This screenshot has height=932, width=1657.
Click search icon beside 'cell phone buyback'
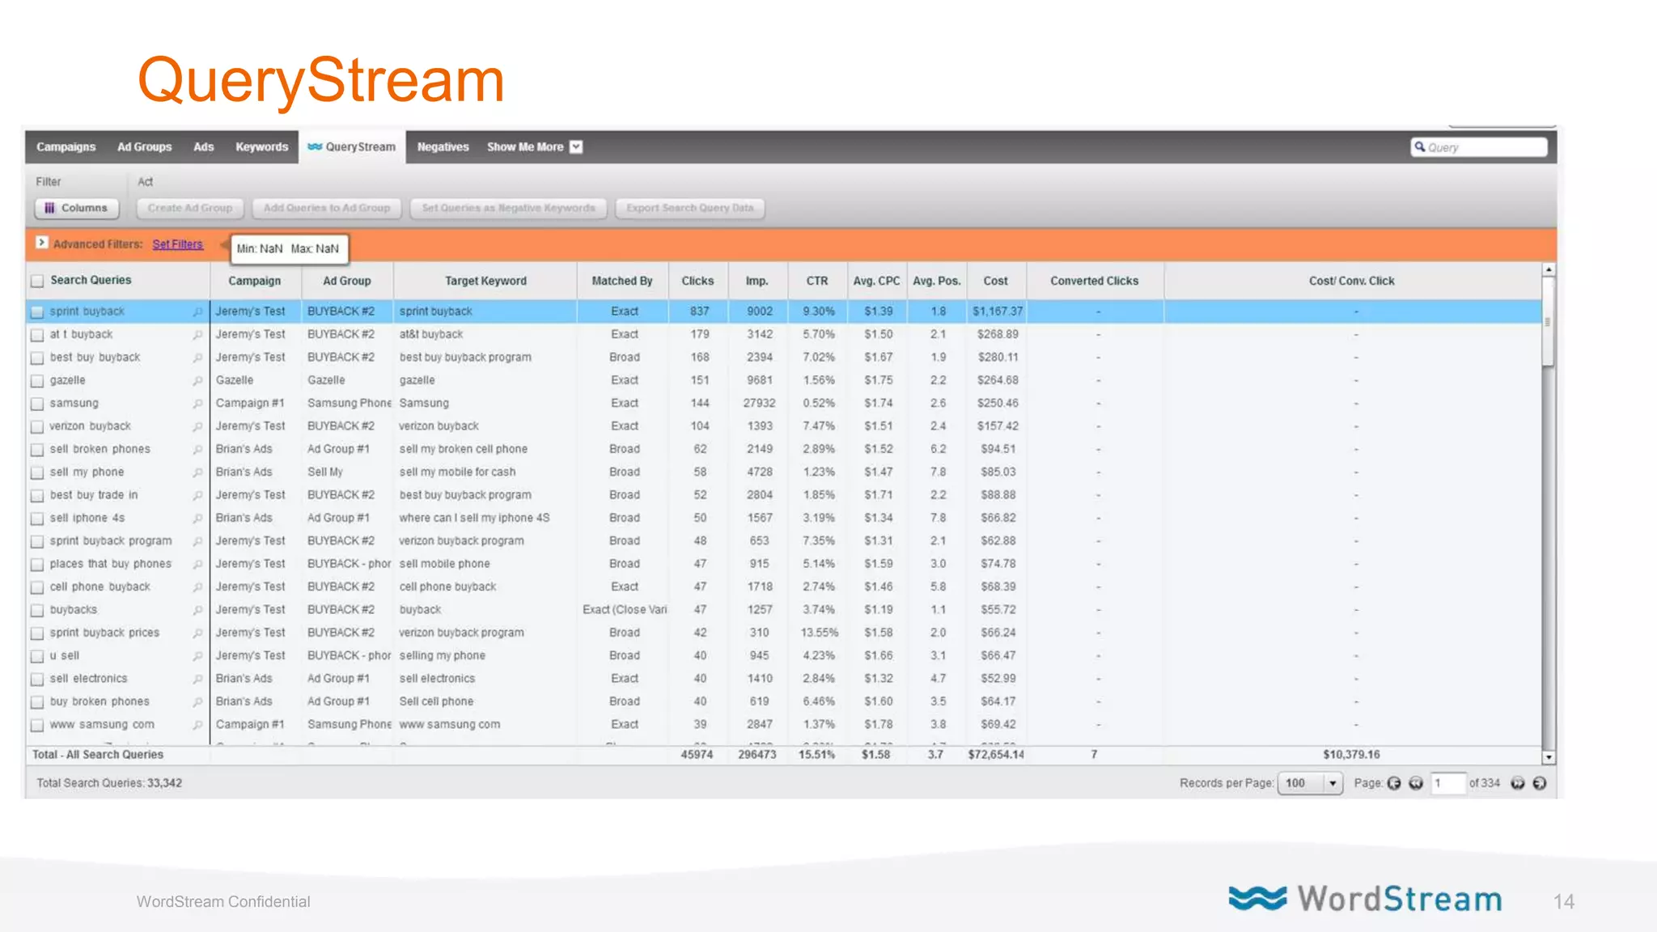(197, 587)
